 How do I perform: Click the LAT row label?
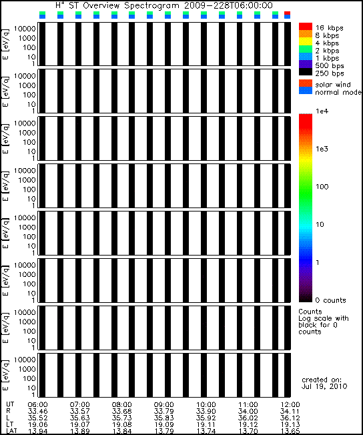coord(11,431)
